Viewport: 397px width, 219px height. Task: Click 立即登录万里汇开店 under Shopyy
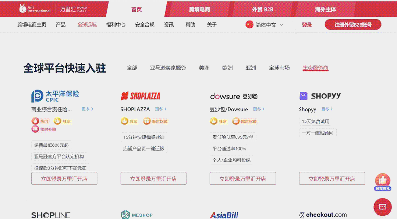pos(332,178)
